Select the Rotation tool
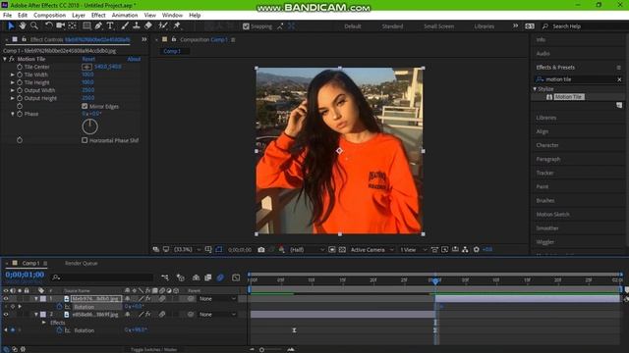Image resolution: width=629 pixels, height=353 pixels. pos(48,26)
